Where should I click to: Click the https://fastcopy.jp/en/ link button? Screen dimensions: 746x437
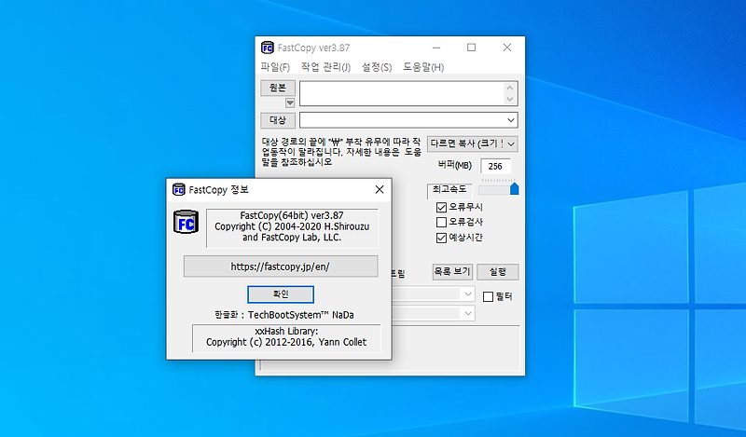pos(281,266)
